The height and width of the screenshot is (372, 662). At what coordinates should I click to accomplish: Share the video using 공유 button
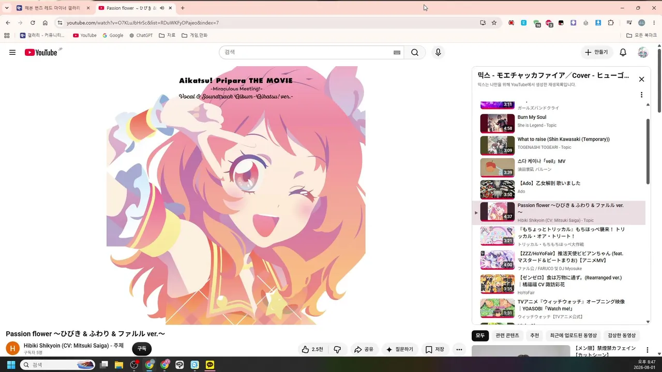coord(364,350)
